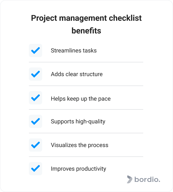Click the divider line below Adds clear structure

click(86, 86)
